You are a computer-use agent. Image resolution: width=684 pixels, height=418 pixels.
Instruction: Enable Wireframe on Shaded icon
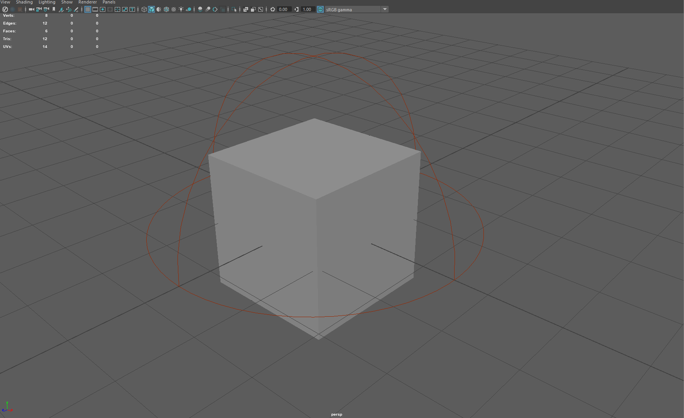click(x=166, y=9)
